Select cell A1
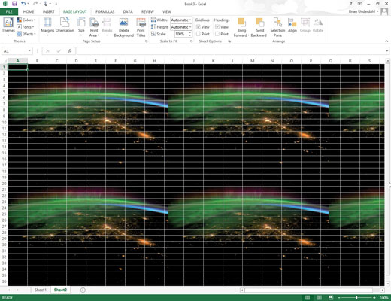 click(18, 67)
